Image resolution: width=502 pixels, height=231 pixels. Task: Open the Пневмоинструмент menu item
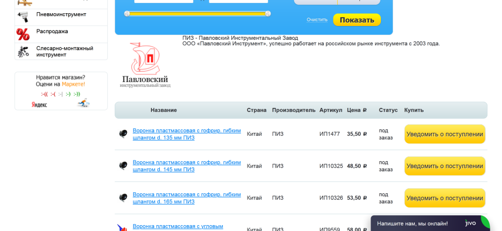coord(61,14)
